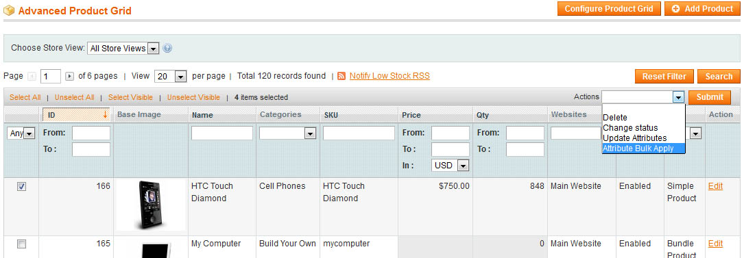Click the Name filter input field
744x258 pixels.
point(222,133)
